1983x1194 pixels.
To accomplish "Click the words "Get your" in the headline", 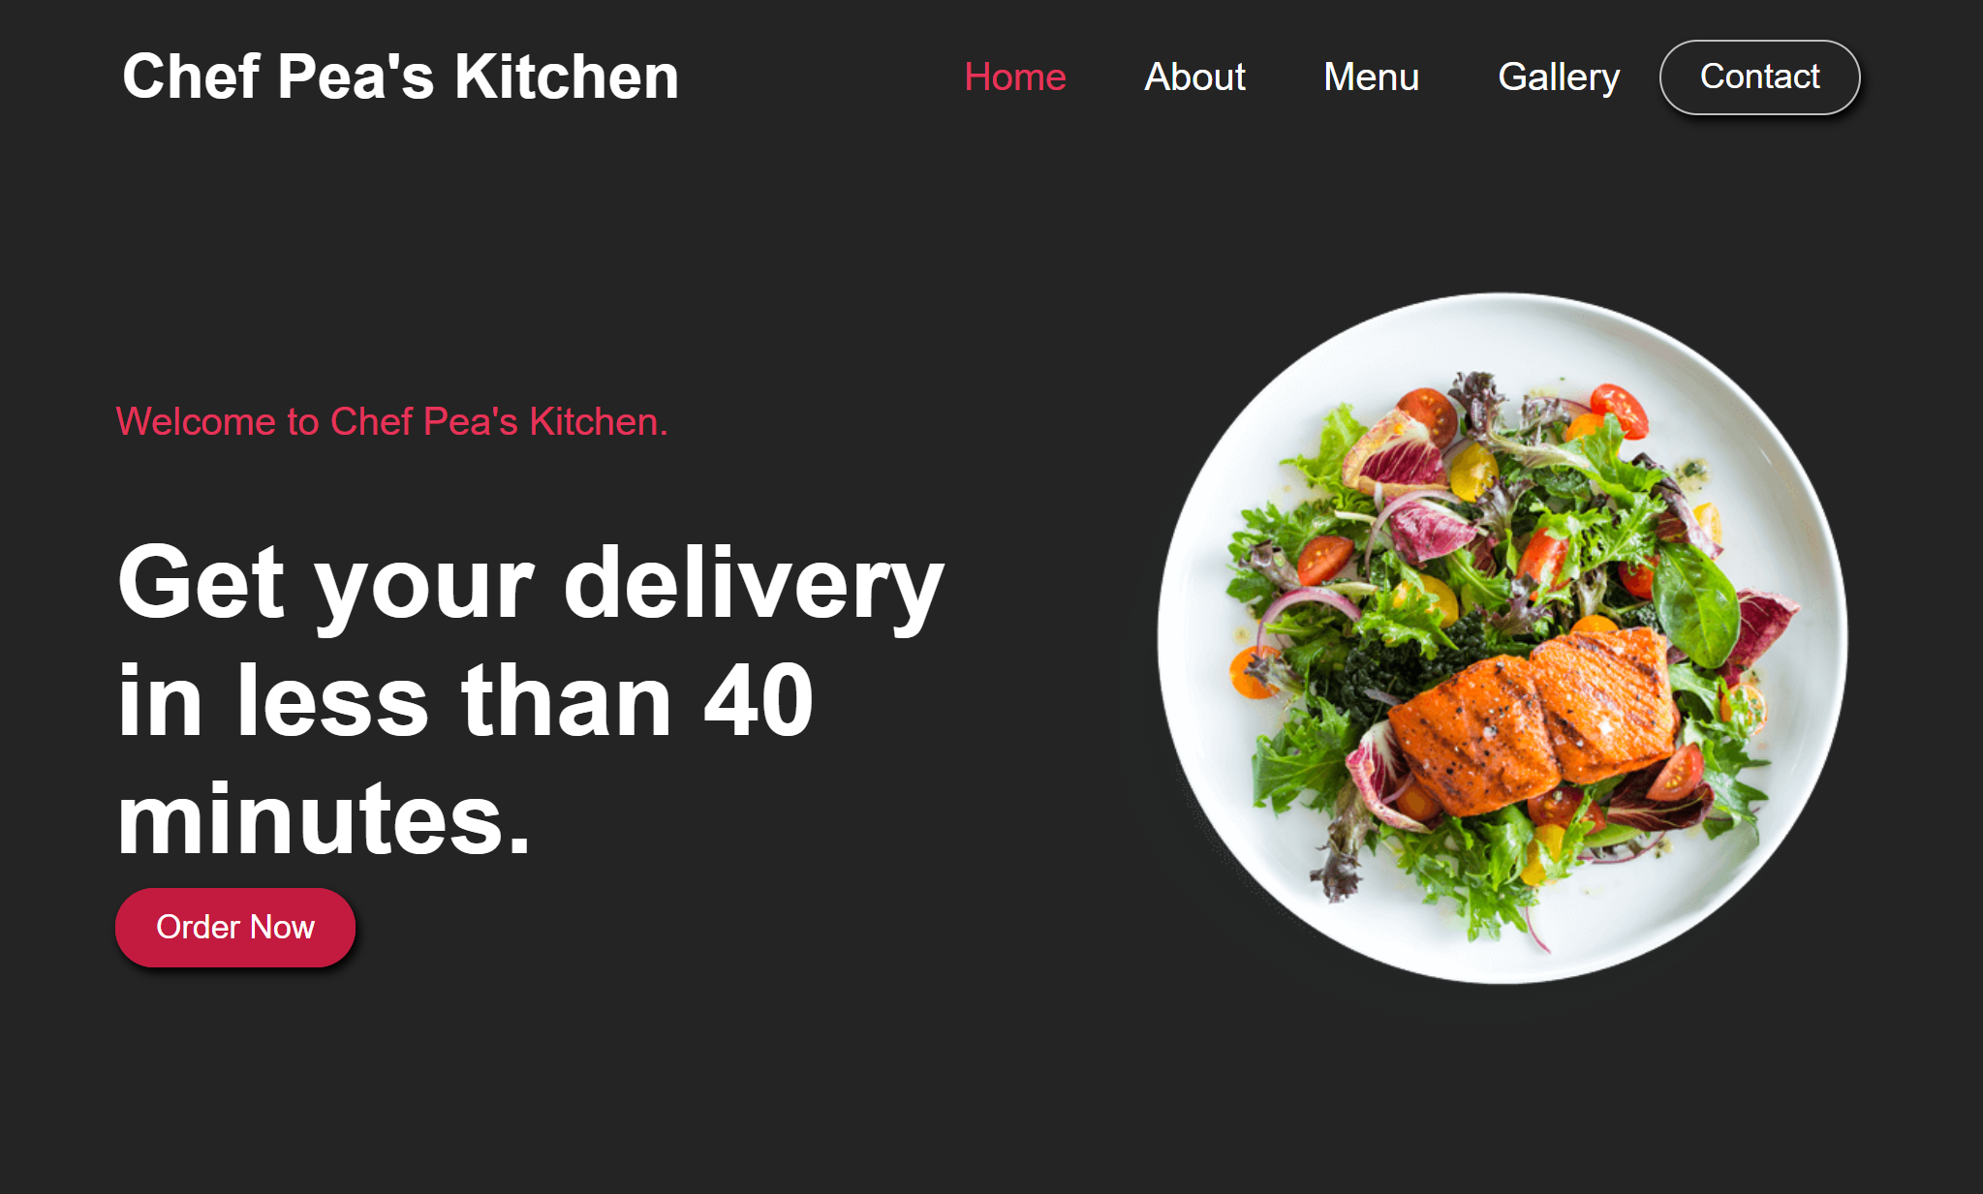I will tap(325, 585).
